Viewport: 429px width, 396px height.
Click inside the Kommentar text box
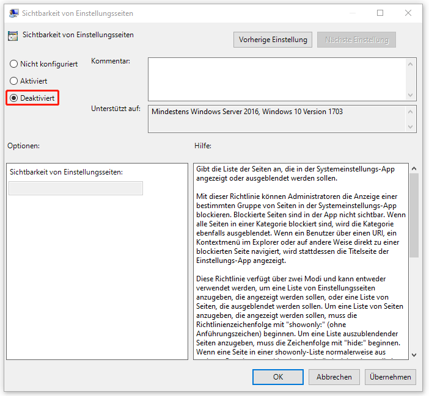pyautogui.click(x=277, y=79)
